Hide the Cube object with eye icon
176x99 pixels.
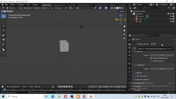(x=171, y=19)
